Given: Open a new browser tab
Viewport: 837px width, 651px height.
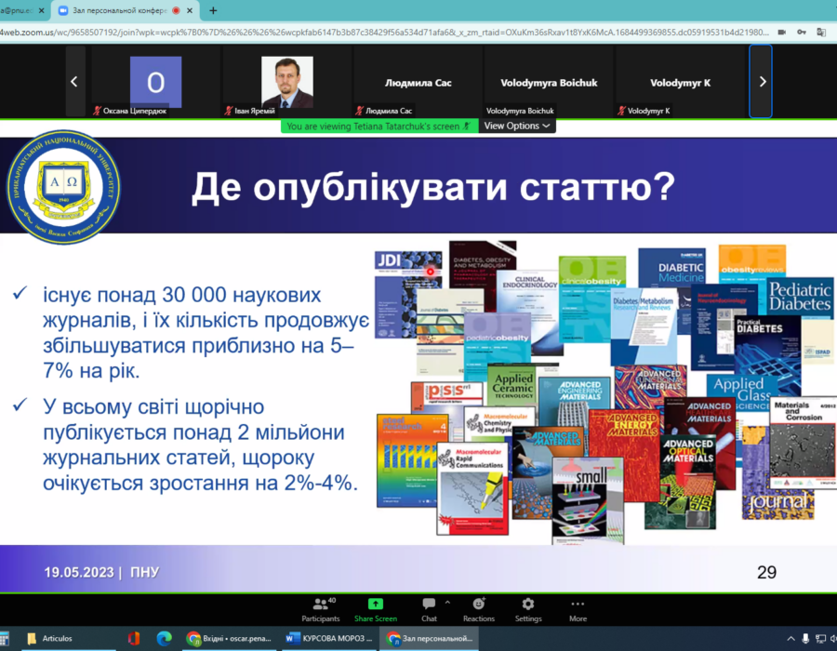Looking at the screenshot, I should point(213,10).
